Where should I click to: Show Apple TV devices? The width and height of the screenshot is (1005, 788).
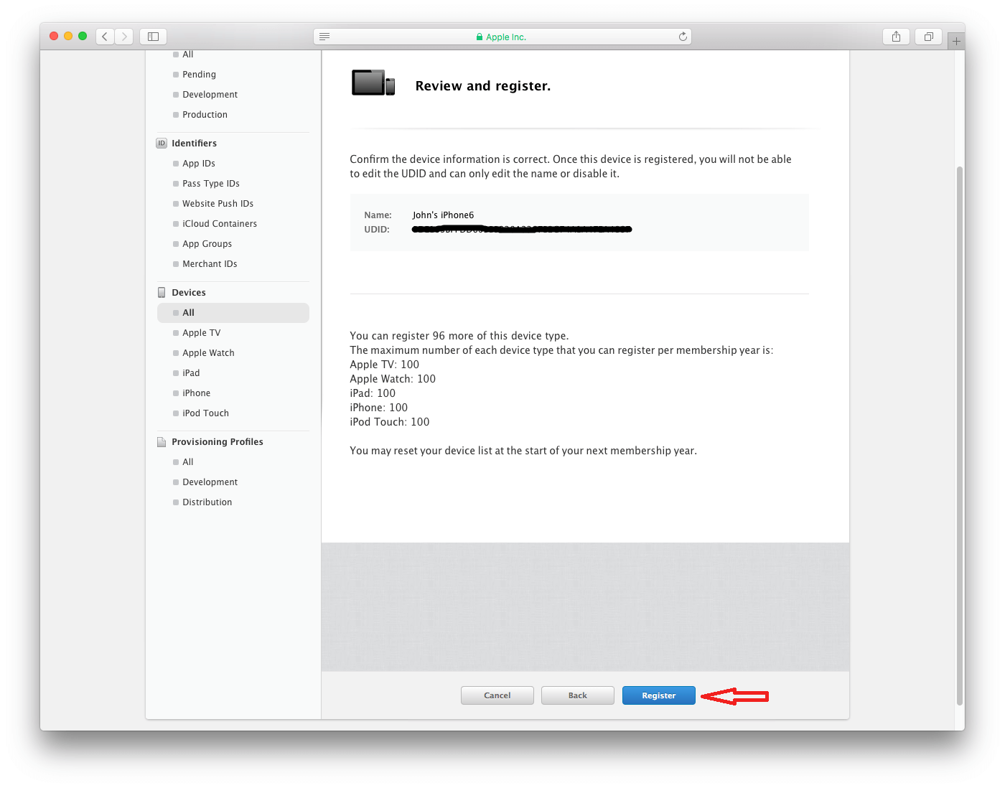tap(201, 333)
